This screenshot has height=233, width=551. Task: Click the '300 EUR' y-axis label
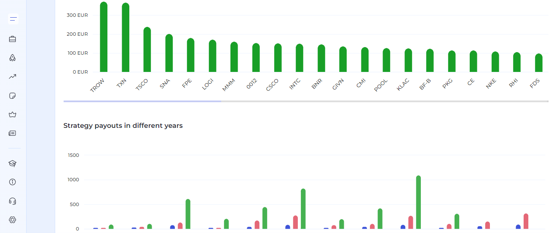(78, 15)
